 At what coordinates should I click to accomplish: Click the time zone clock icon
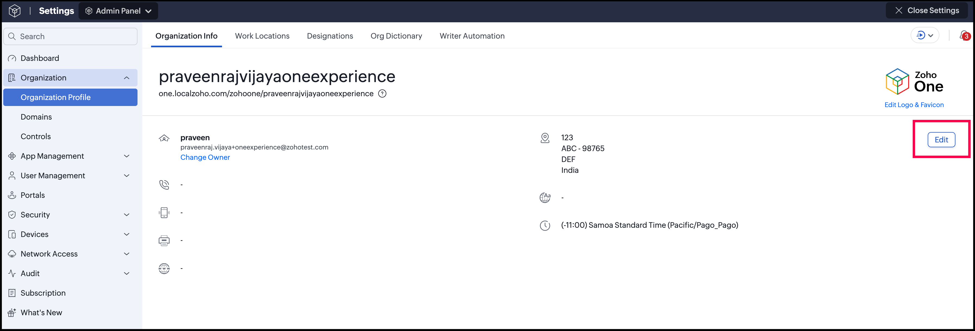[545, 225]
